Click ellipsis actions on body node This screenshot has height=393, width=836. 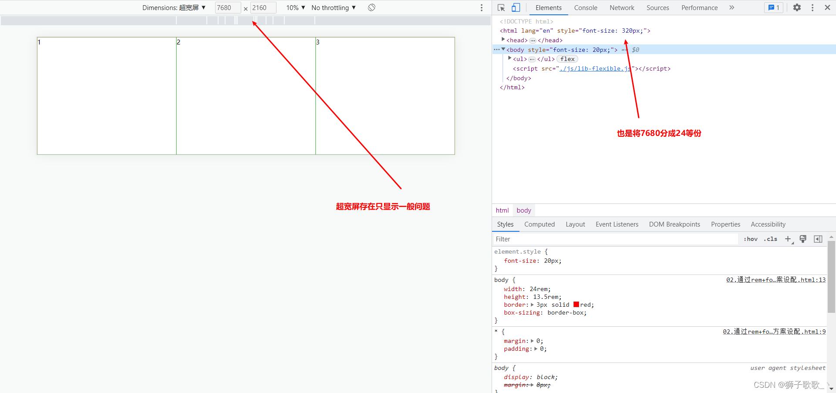coord(496,50)
